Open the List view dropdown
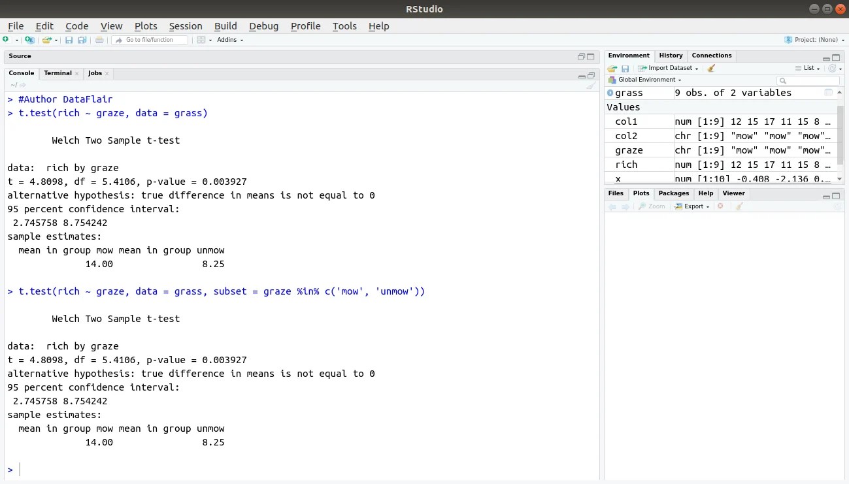 coord(807,68)
